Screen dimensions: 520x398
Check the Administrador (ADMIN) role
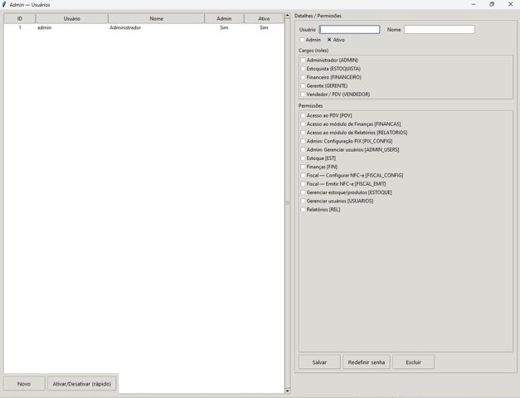(x=304, y=61)
